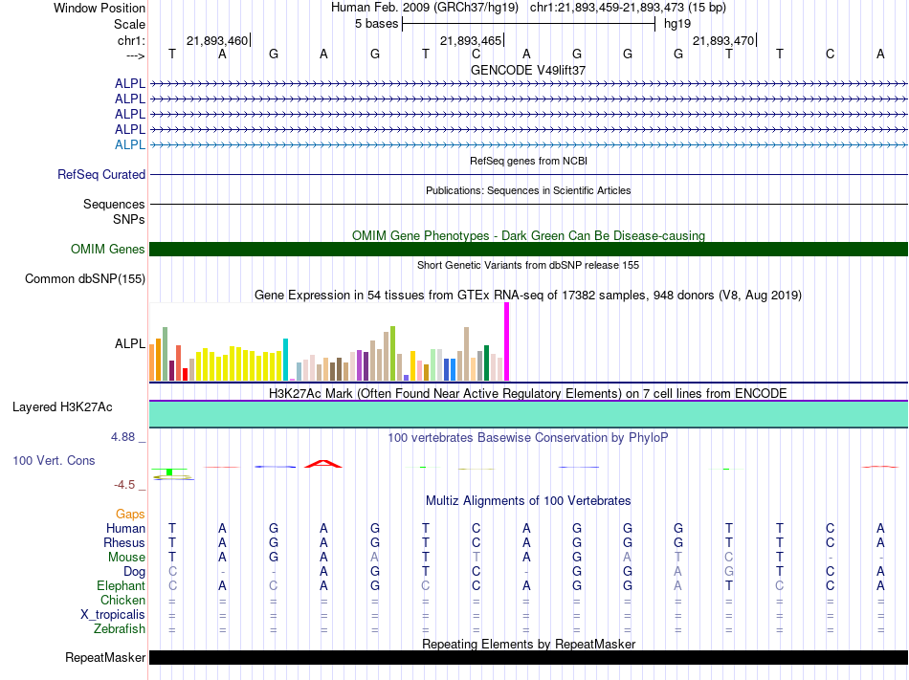Click the cyan bar in ALPL expression chart
This screenshot has width=909, height=680.
[285, 359]
